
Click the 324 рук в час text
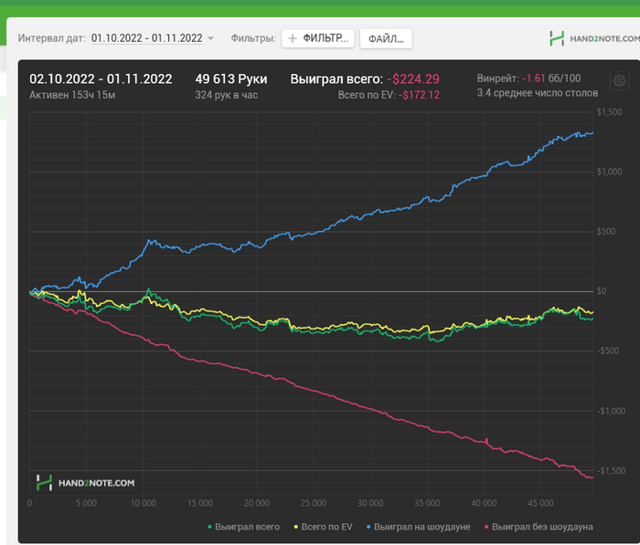coord(227,95)
